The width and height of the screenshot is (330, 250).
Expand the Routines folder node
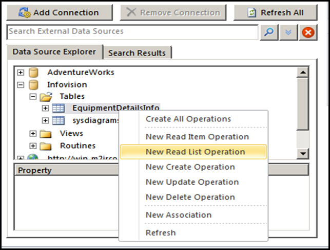tap(33, 146)
